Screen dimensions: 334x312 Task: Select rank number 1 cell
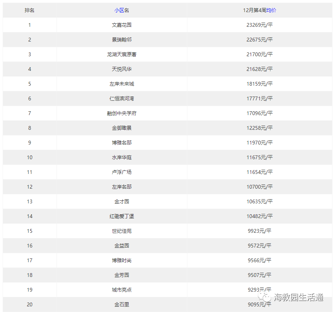(30, 25)
